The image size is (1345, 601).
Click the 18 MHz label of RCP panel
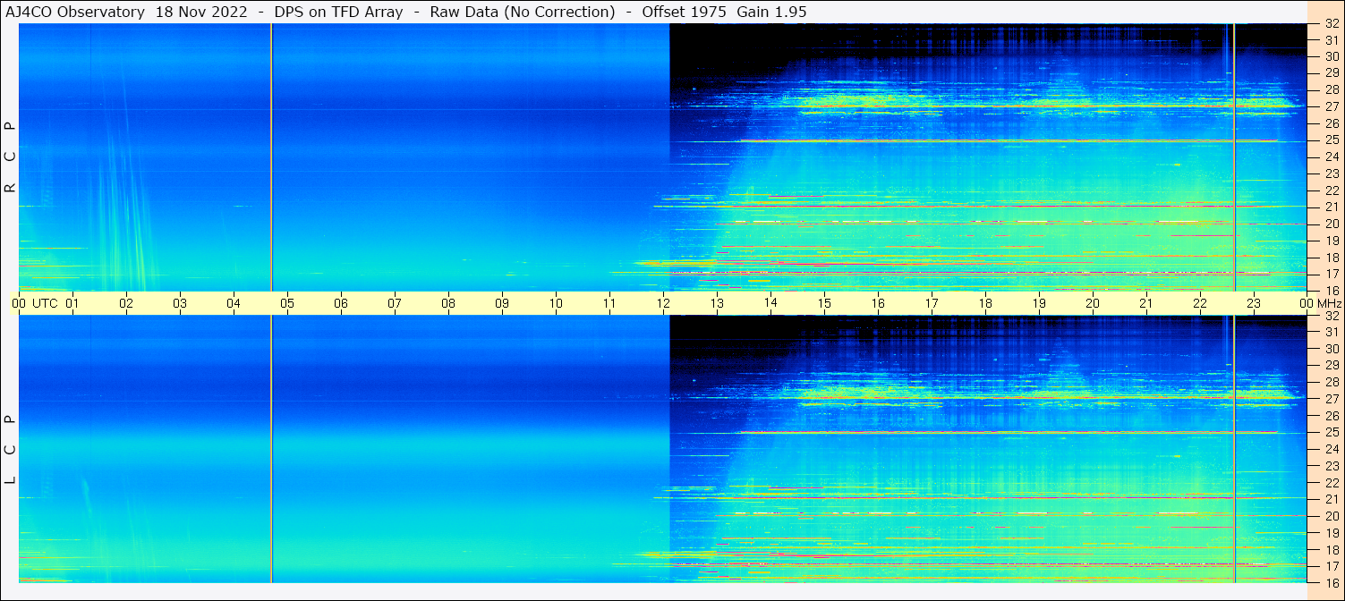(x=1332, y=258)
